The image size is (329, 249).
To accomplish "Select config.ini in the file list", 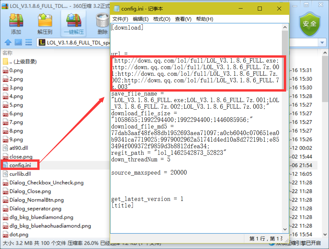I will click(x=20, y=165).
